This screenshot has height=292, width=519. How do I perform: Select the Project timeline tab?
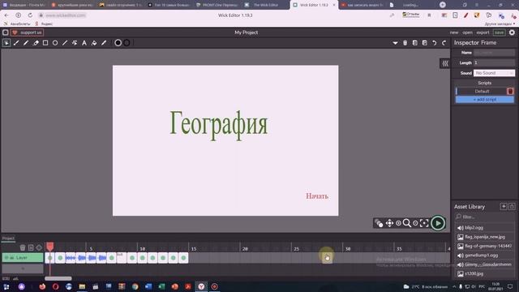(x=8, y=238)
